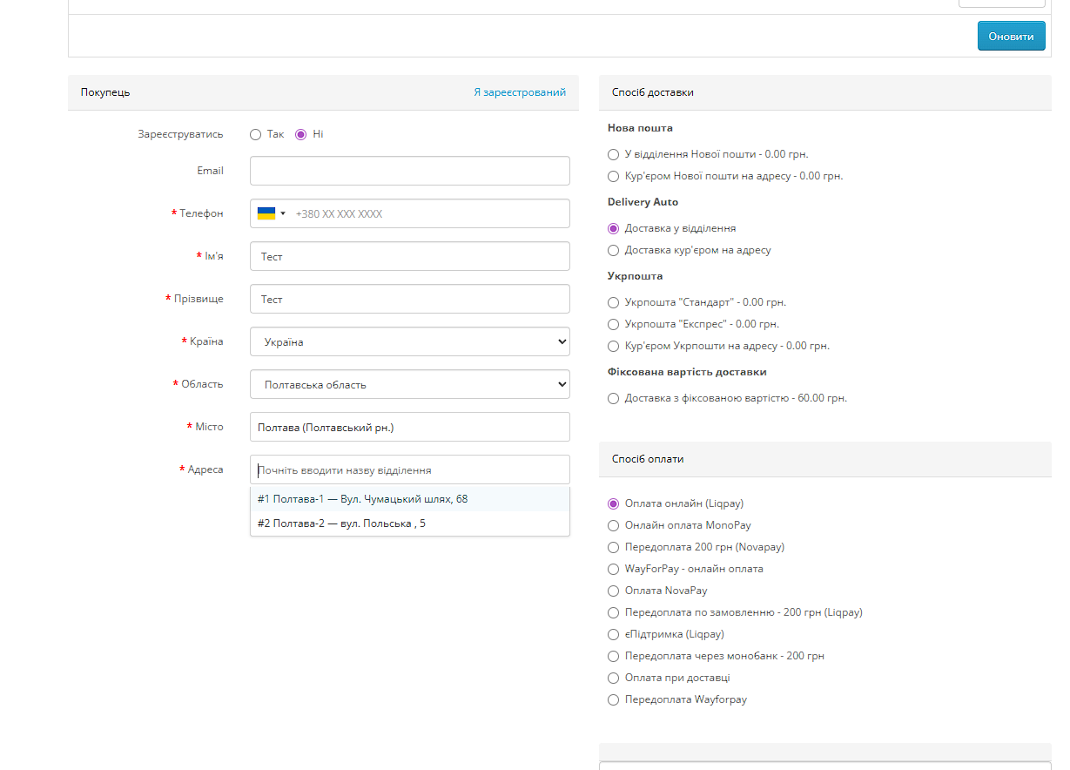Click the 'Delivery Auto' group heading

coord(643,202)
